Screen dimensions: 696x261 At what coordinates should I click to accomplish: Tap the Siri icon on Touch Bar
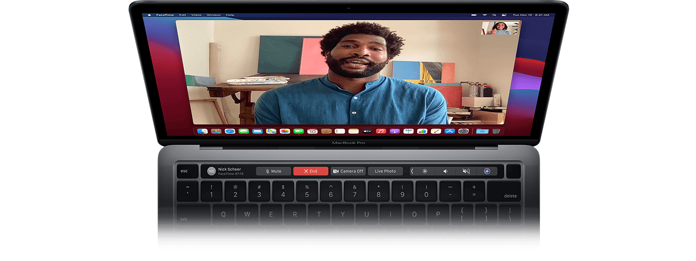click(487, 171)
